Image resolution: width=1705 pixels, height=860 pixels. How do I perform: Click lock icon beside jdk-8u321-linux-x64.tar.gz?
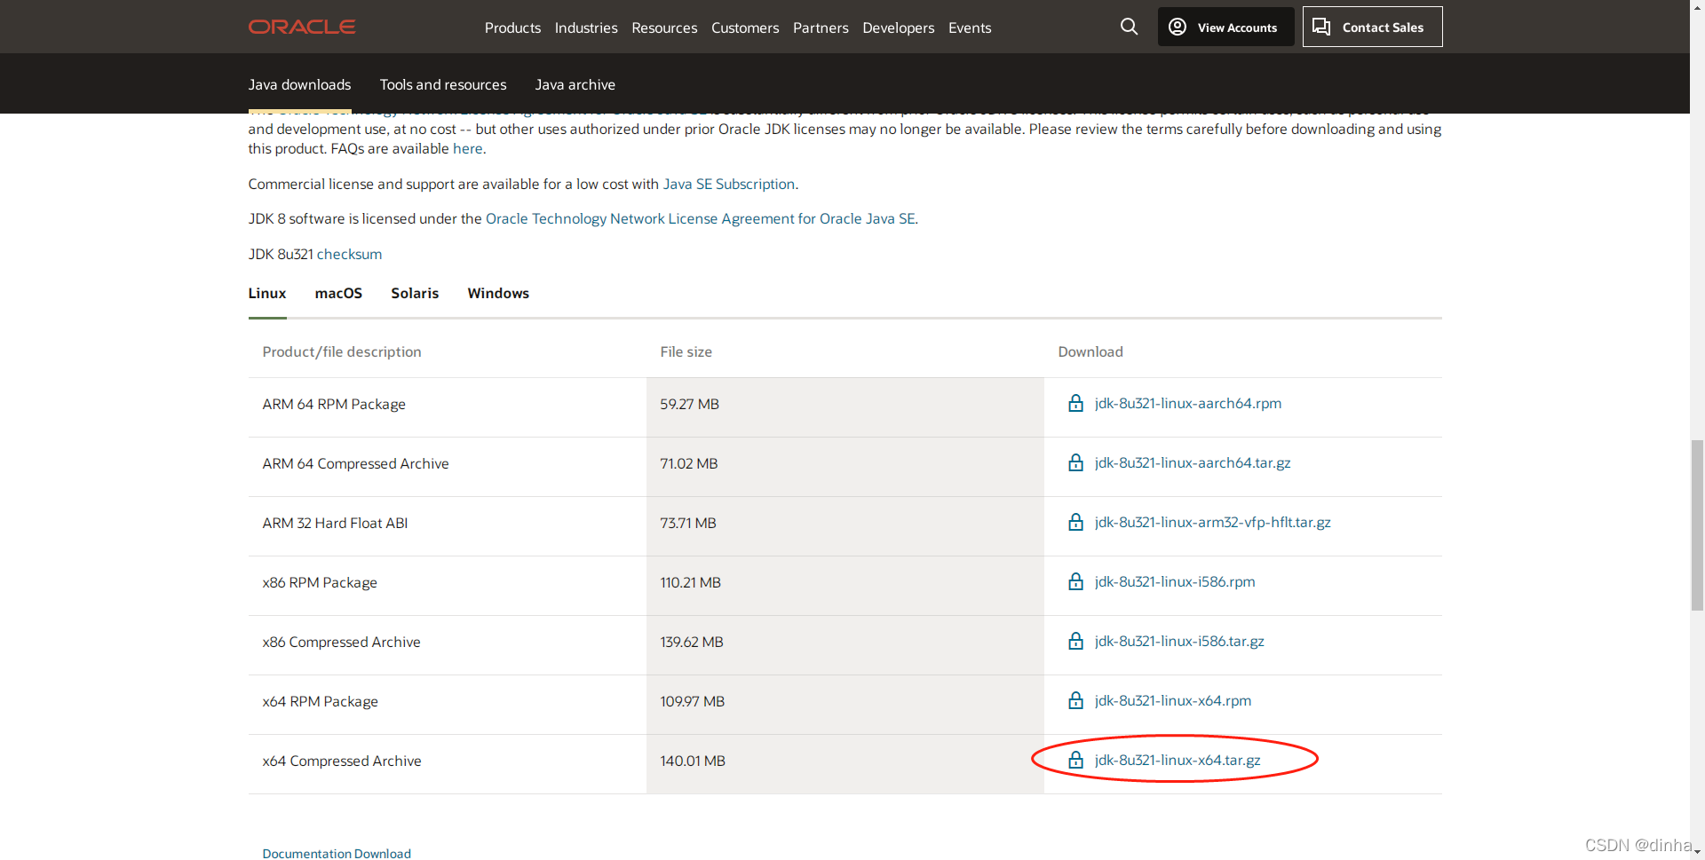pyautogui.click(x=1075, y=760)
